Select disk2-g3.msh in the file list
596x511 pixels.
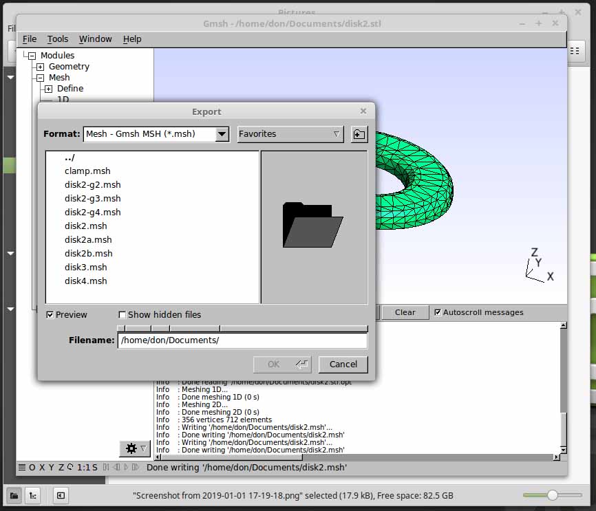[x=152, y=198]
